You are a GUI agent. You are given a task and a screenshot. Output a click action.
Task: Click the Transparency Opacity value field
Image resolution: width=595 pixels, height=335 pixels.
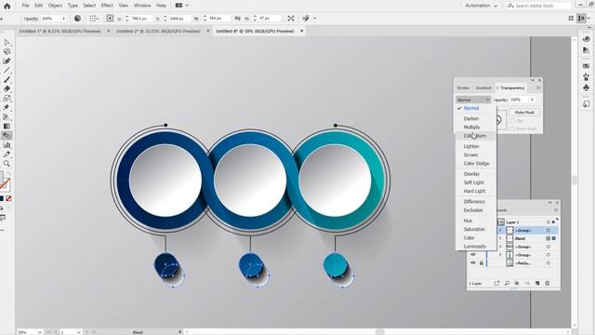point(519,100)
